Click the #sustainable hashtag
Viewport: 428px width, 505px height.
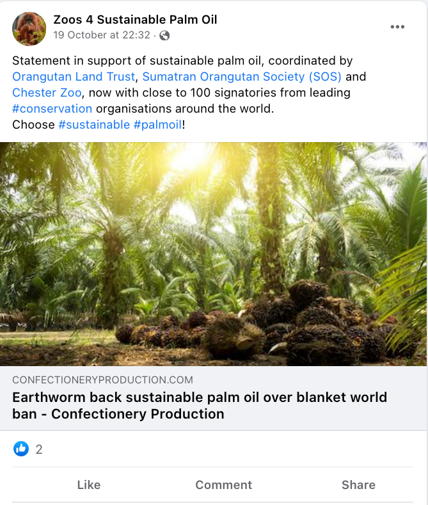pos(94,125)
